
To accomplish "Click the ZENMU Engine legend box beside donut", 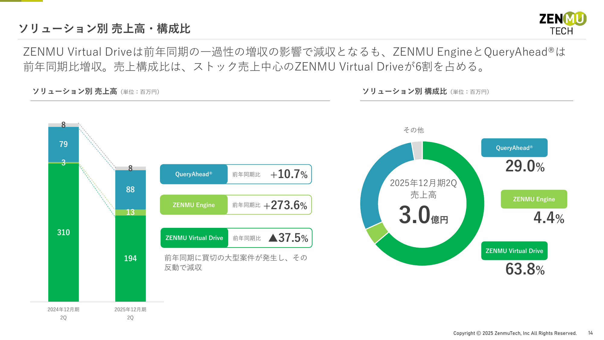I will tap(534, 199).
